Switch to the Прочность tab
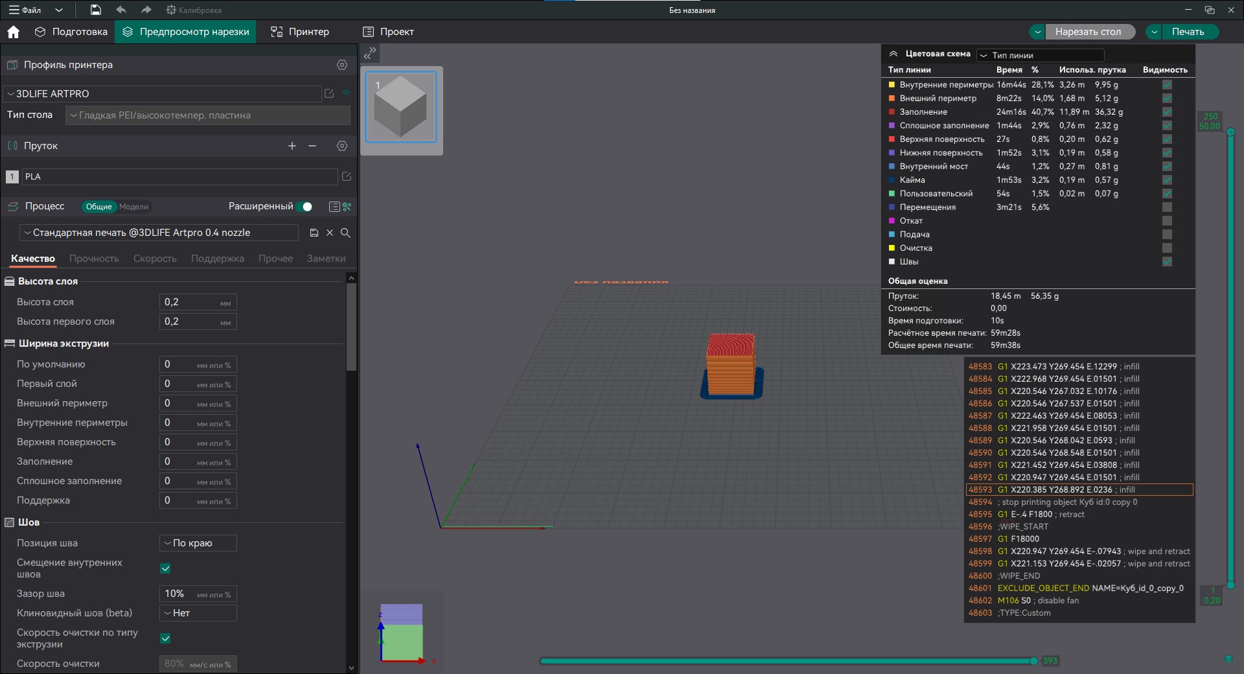This screenshot has height=674, width=1244. pyautogui.click(x=94, y=259)
